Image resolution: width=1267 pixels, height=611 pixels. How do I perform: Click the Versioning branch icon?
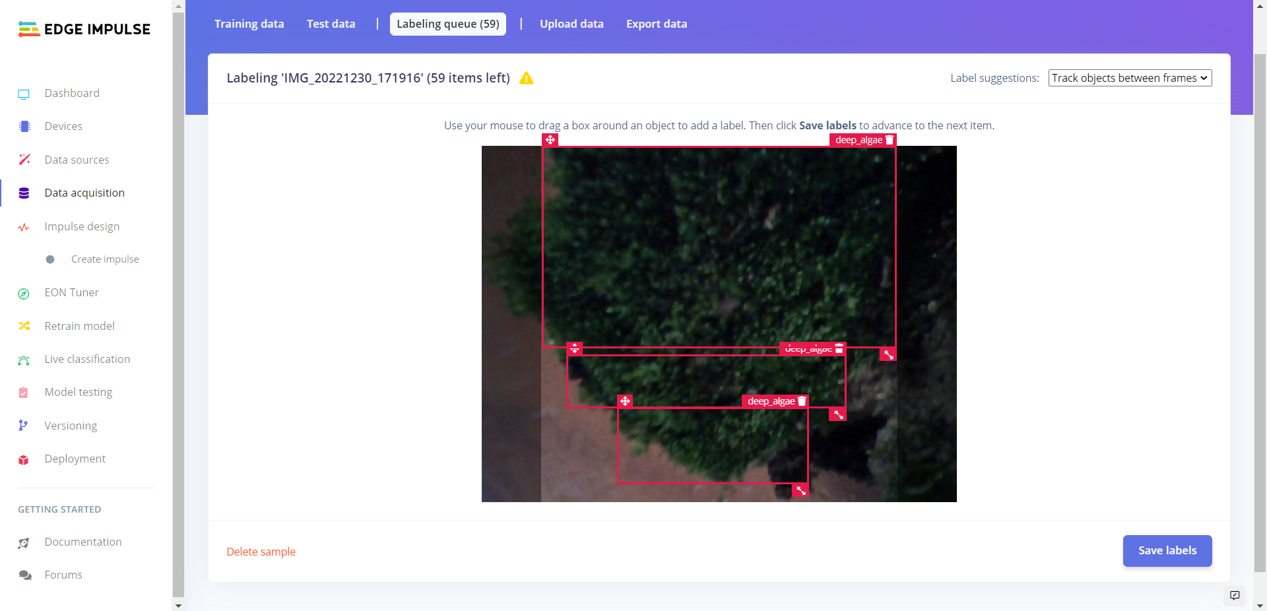coord(23,426)
